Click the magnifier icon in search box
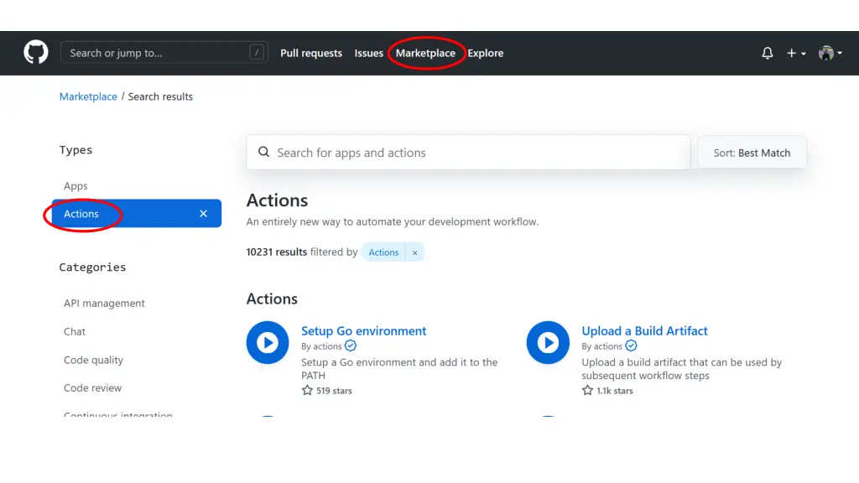This screenshot has width=859, height=483. [263, 152]
